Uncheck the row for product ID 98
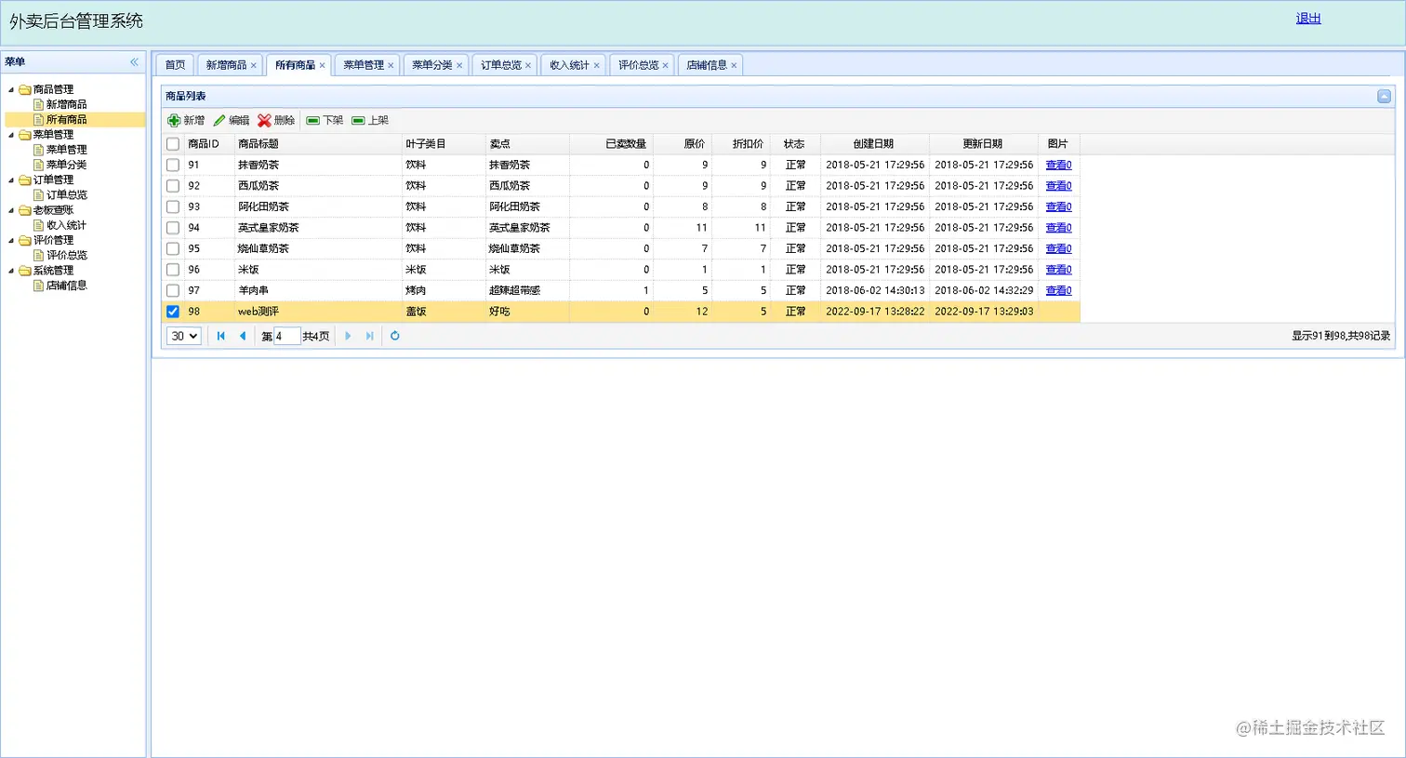This screenshot has height=758, width=1406. point(173,312)
